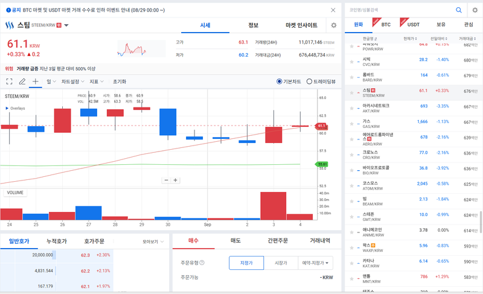Favorite the BARD/KRW star
Image resolution: width=483 pixels, height=294 pixels.
coord(351,77)
